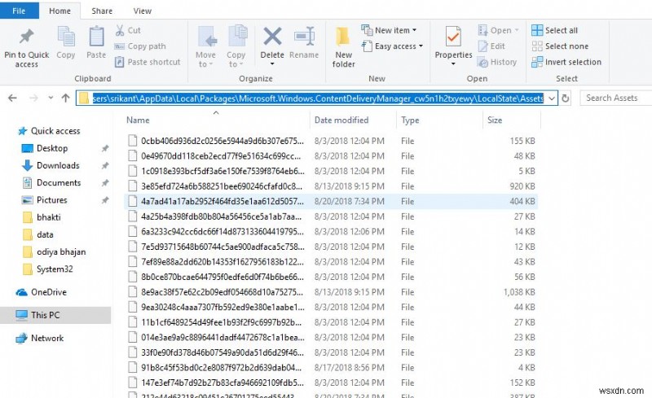652x398 pixels.
Task: Open the bhakti folder
Action: [42, 217]
